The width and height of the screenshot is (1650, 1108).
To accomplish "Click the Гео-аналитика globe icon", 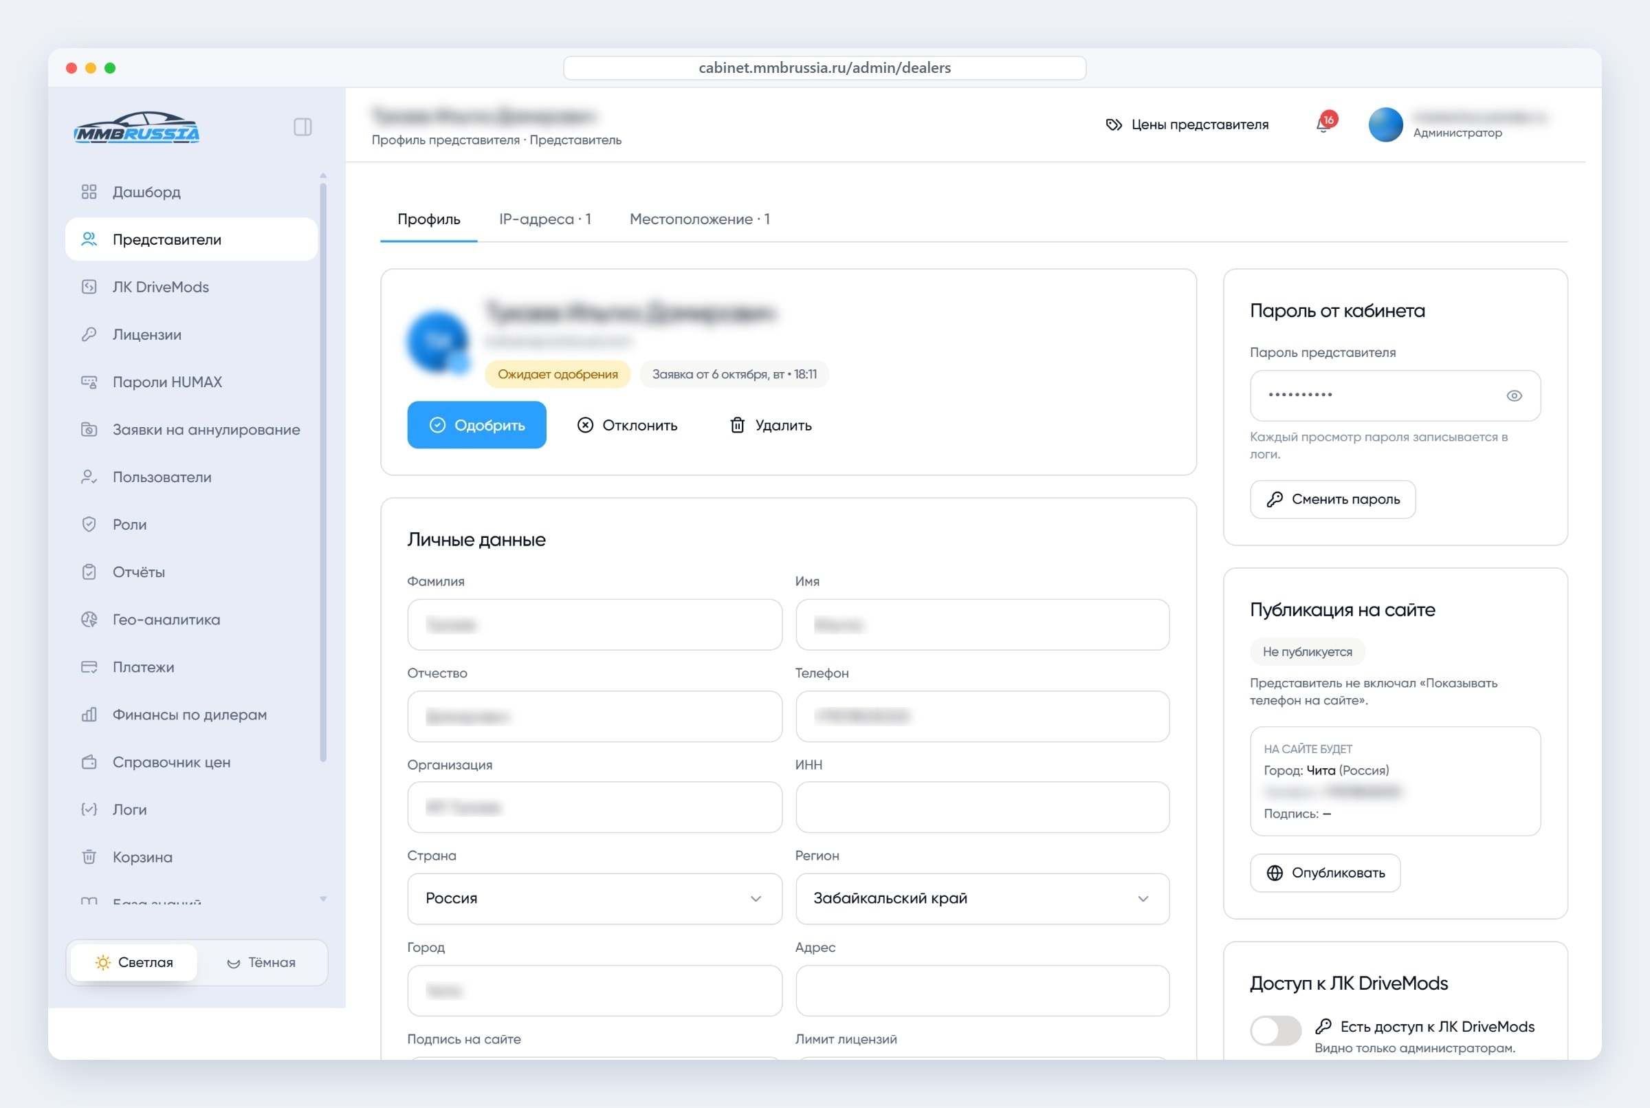I will click(89, 619).
